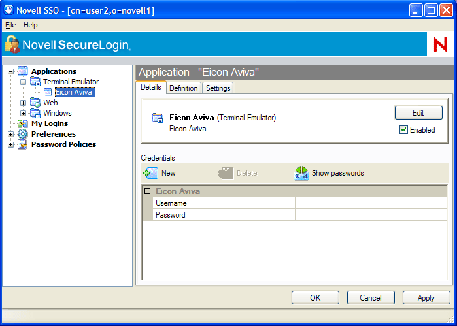
Task: Select Applications in the tree
Action: coord(54,71)
